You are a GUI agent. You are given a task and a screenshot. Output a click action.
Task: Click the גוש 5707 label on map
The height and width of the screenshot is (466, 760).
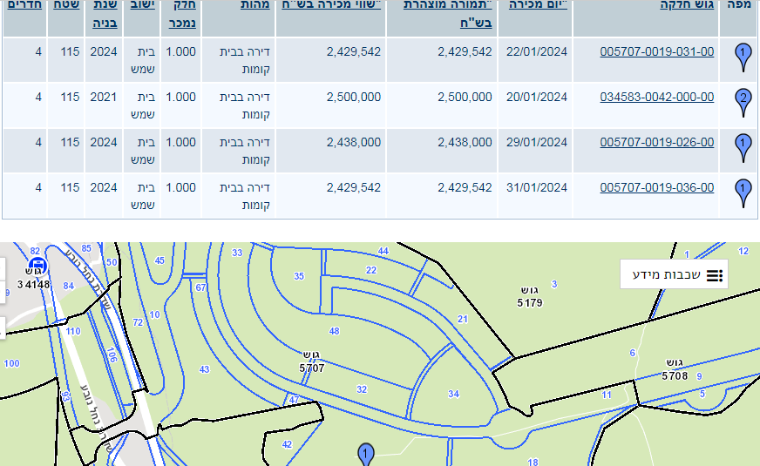point(312,361)
